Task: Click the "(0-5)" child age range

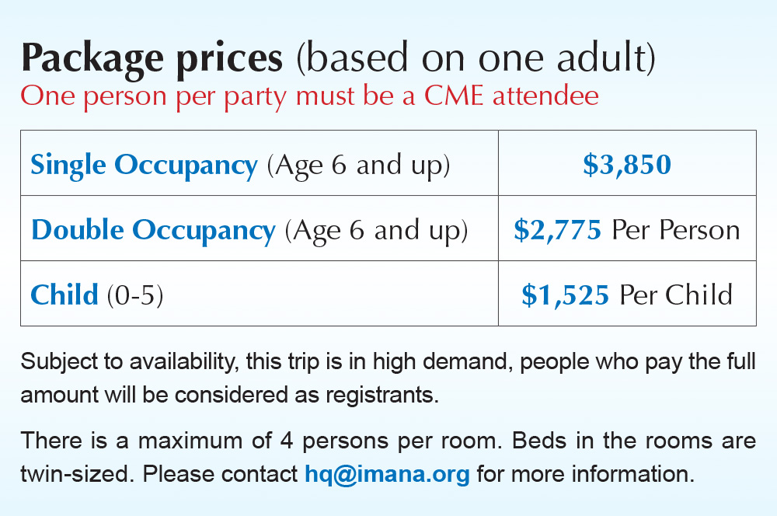Action: 135,295
